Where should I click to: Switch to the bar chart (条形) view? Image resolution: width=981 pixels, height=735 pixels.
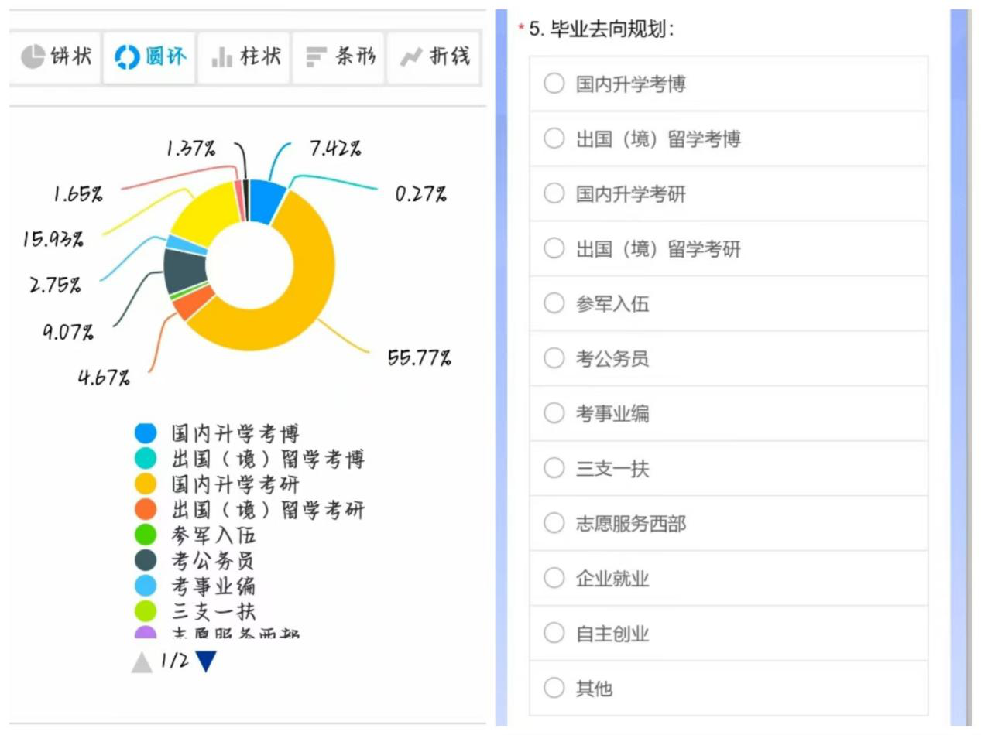[339, 57]
